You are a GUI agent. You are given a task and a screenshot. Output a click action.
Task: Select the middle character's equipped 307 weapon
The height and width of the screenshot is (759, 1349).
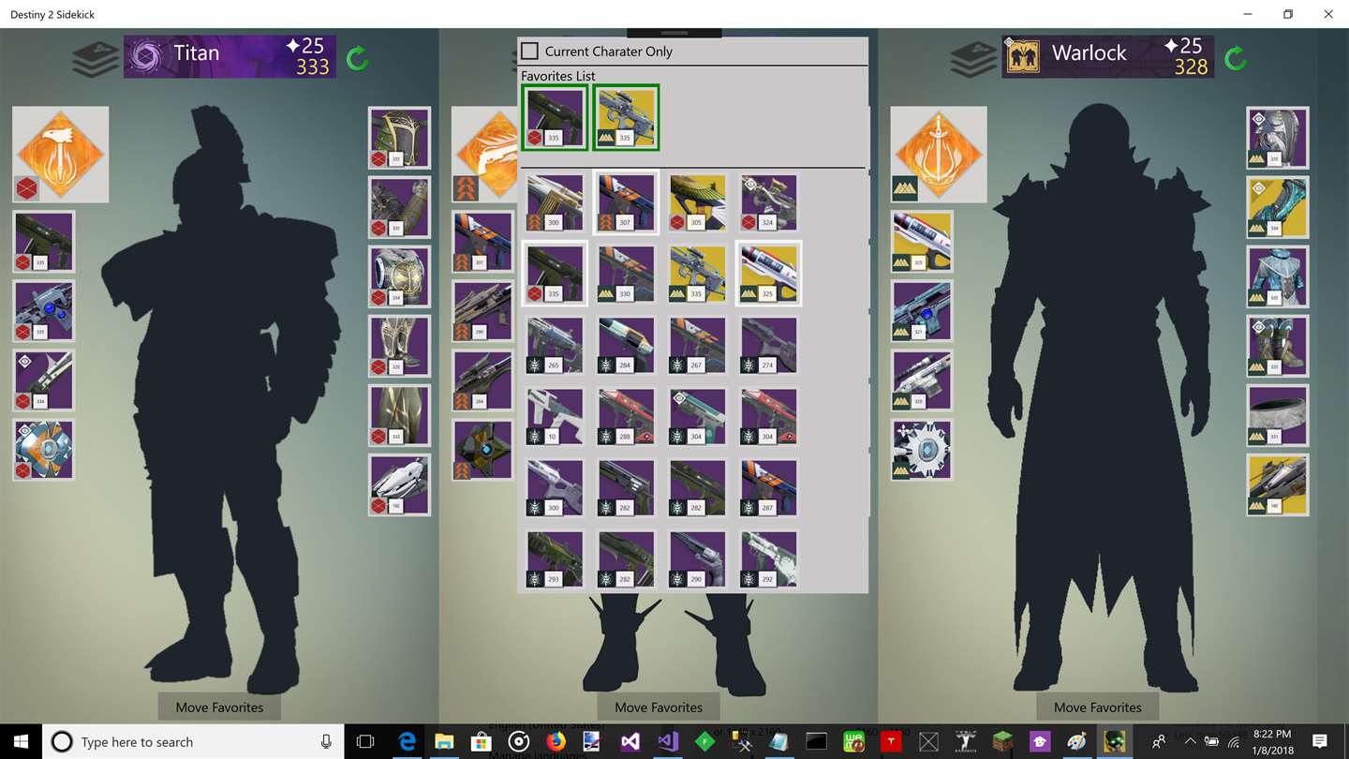tap(483, 242)
